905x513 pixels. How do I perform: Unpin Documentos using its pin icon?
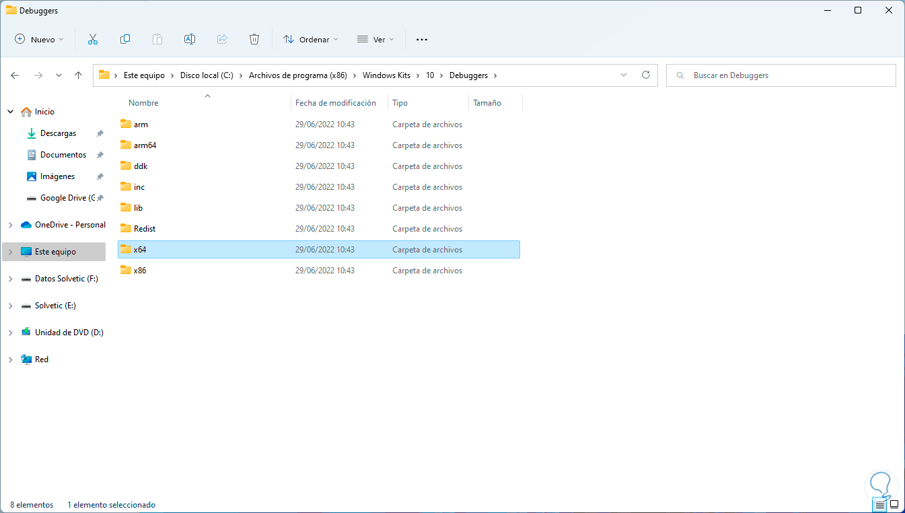tap(100, 155)
